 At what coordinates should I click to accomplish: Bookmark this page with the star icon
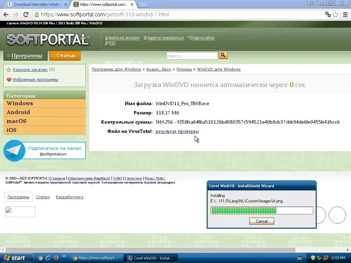click(335, 14)
